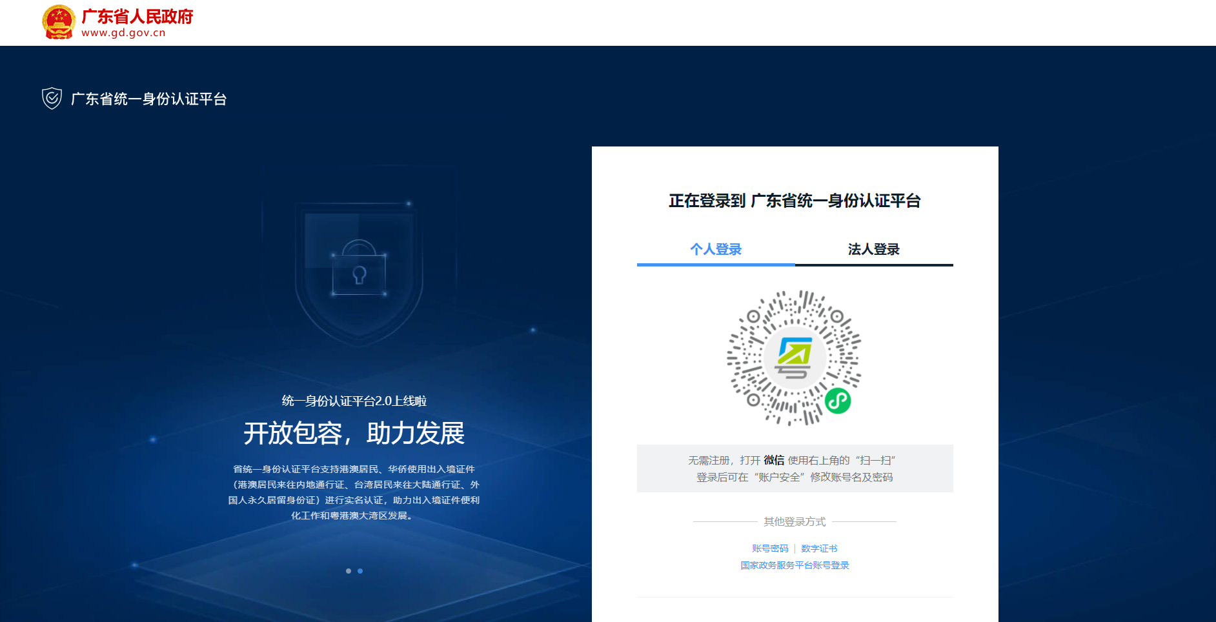Choose 数字证书 login method
The height and width of the screenshot is (622, 1216).
click(x=819, y=548)
